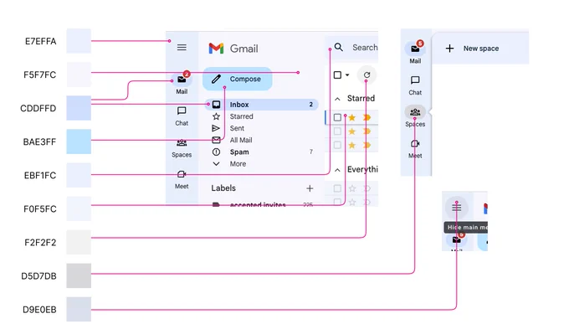This screenshot has width=569, height=329.
Task: Toggle the select-all checkbox in toolbar
Action: 337,75
